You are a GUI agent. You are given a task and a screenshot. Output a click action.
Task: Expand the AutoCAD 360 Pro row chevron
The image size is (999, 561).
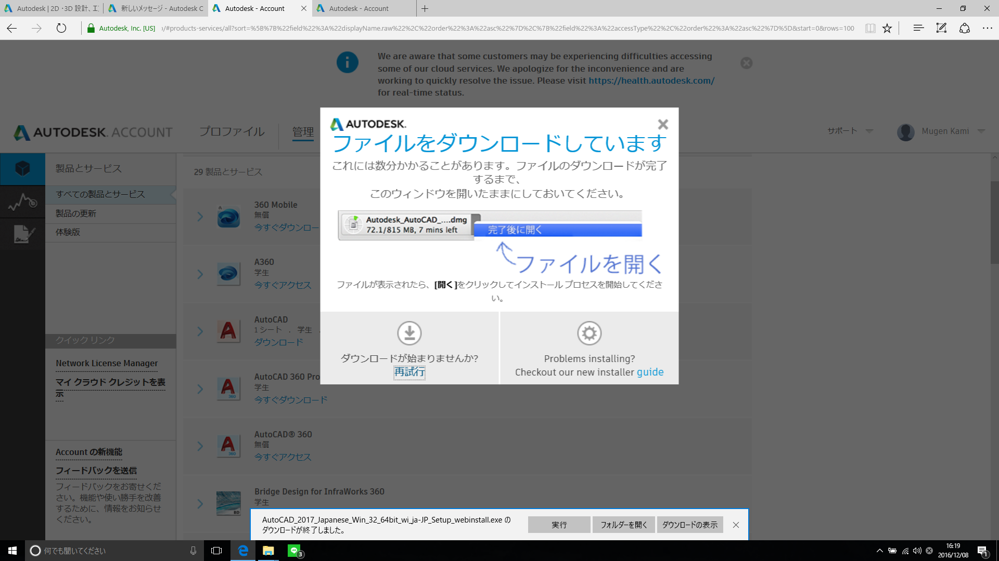click(200, 389)
